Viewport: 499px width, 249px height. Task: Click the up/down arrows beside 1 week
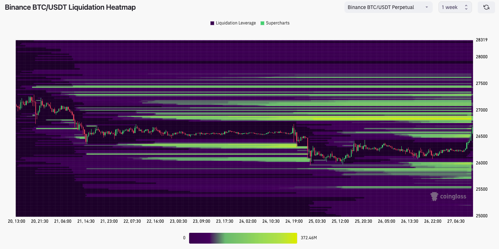[x=466, y=7]
